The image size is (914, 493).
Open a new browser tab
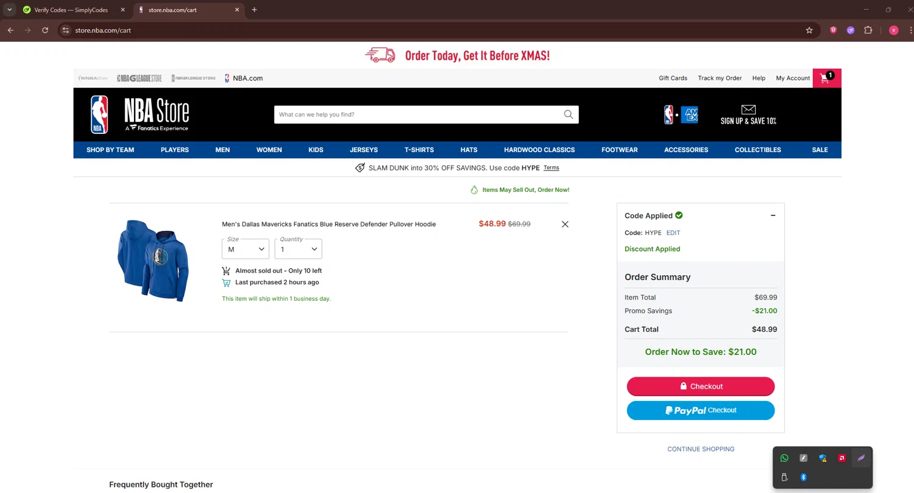point(255,10)
